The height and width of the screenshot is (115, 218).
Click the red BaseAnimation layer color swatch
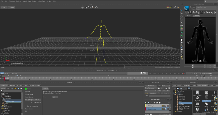coord(146,109)
